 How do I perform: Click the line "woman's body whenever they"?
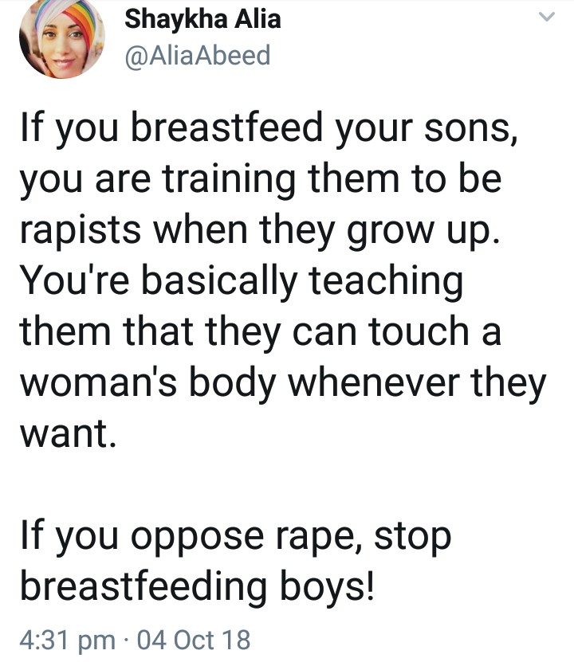click(283, 383)
